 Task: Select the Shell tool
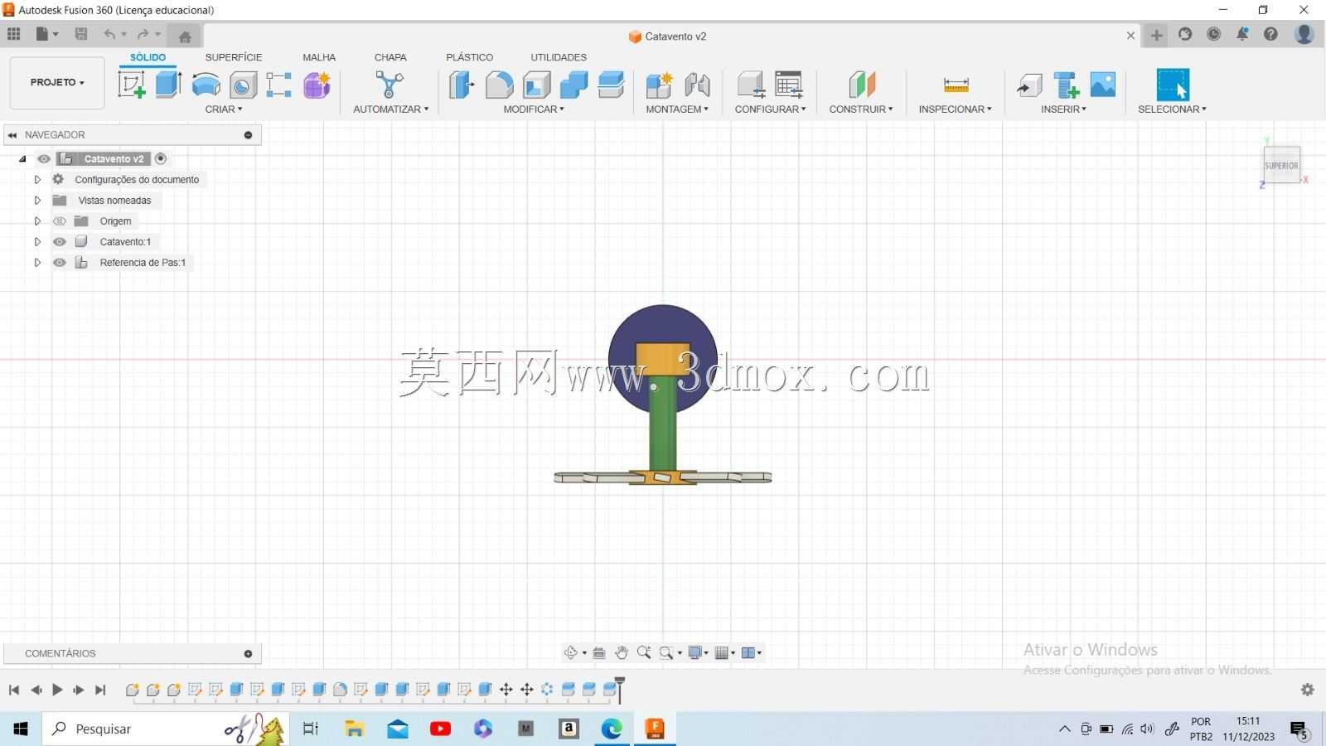click(x=536, y=85)
